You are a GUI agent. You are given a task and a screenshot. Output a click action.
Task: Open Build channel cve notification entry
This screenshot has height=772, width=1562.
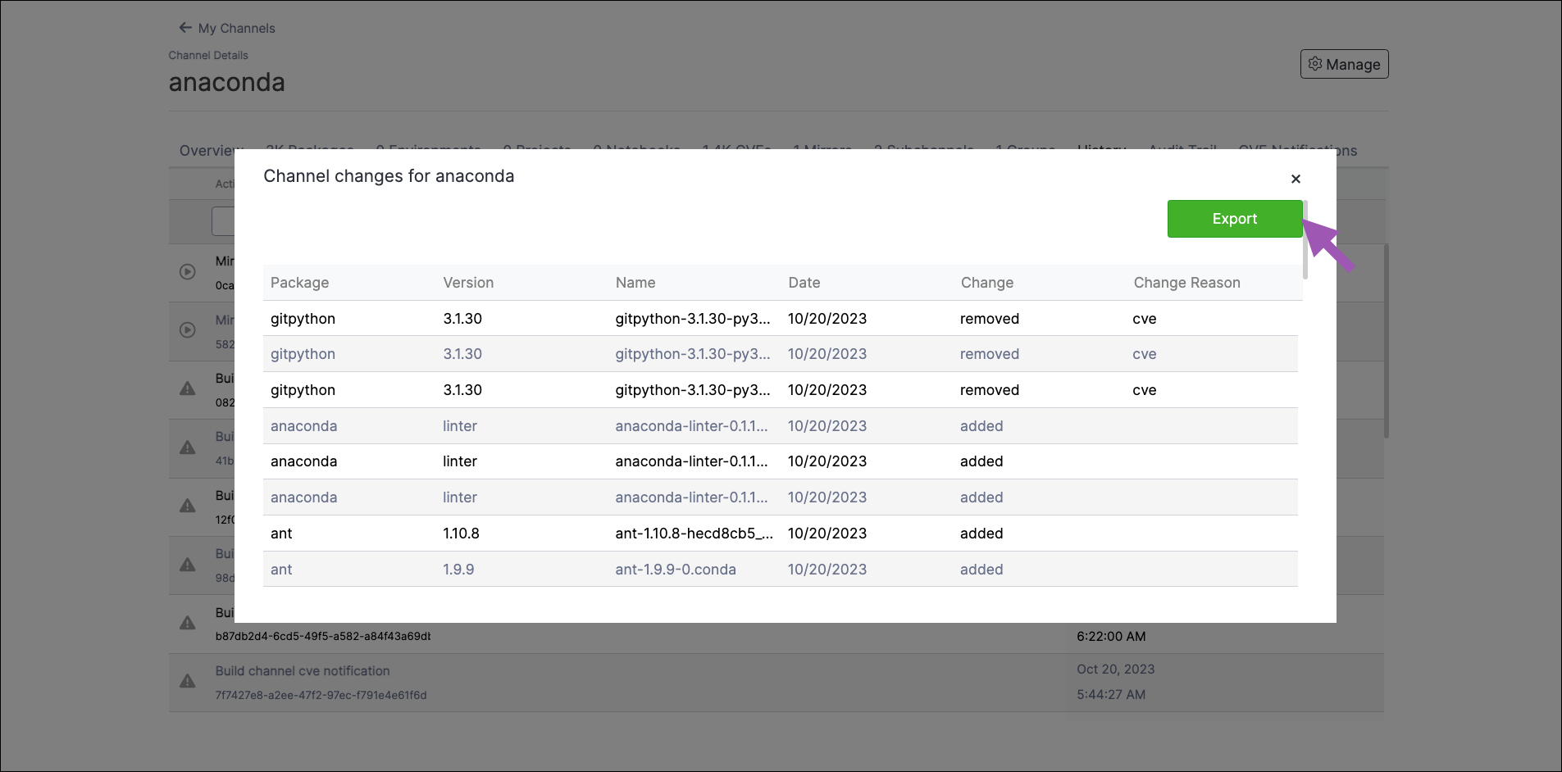(303, 670)
